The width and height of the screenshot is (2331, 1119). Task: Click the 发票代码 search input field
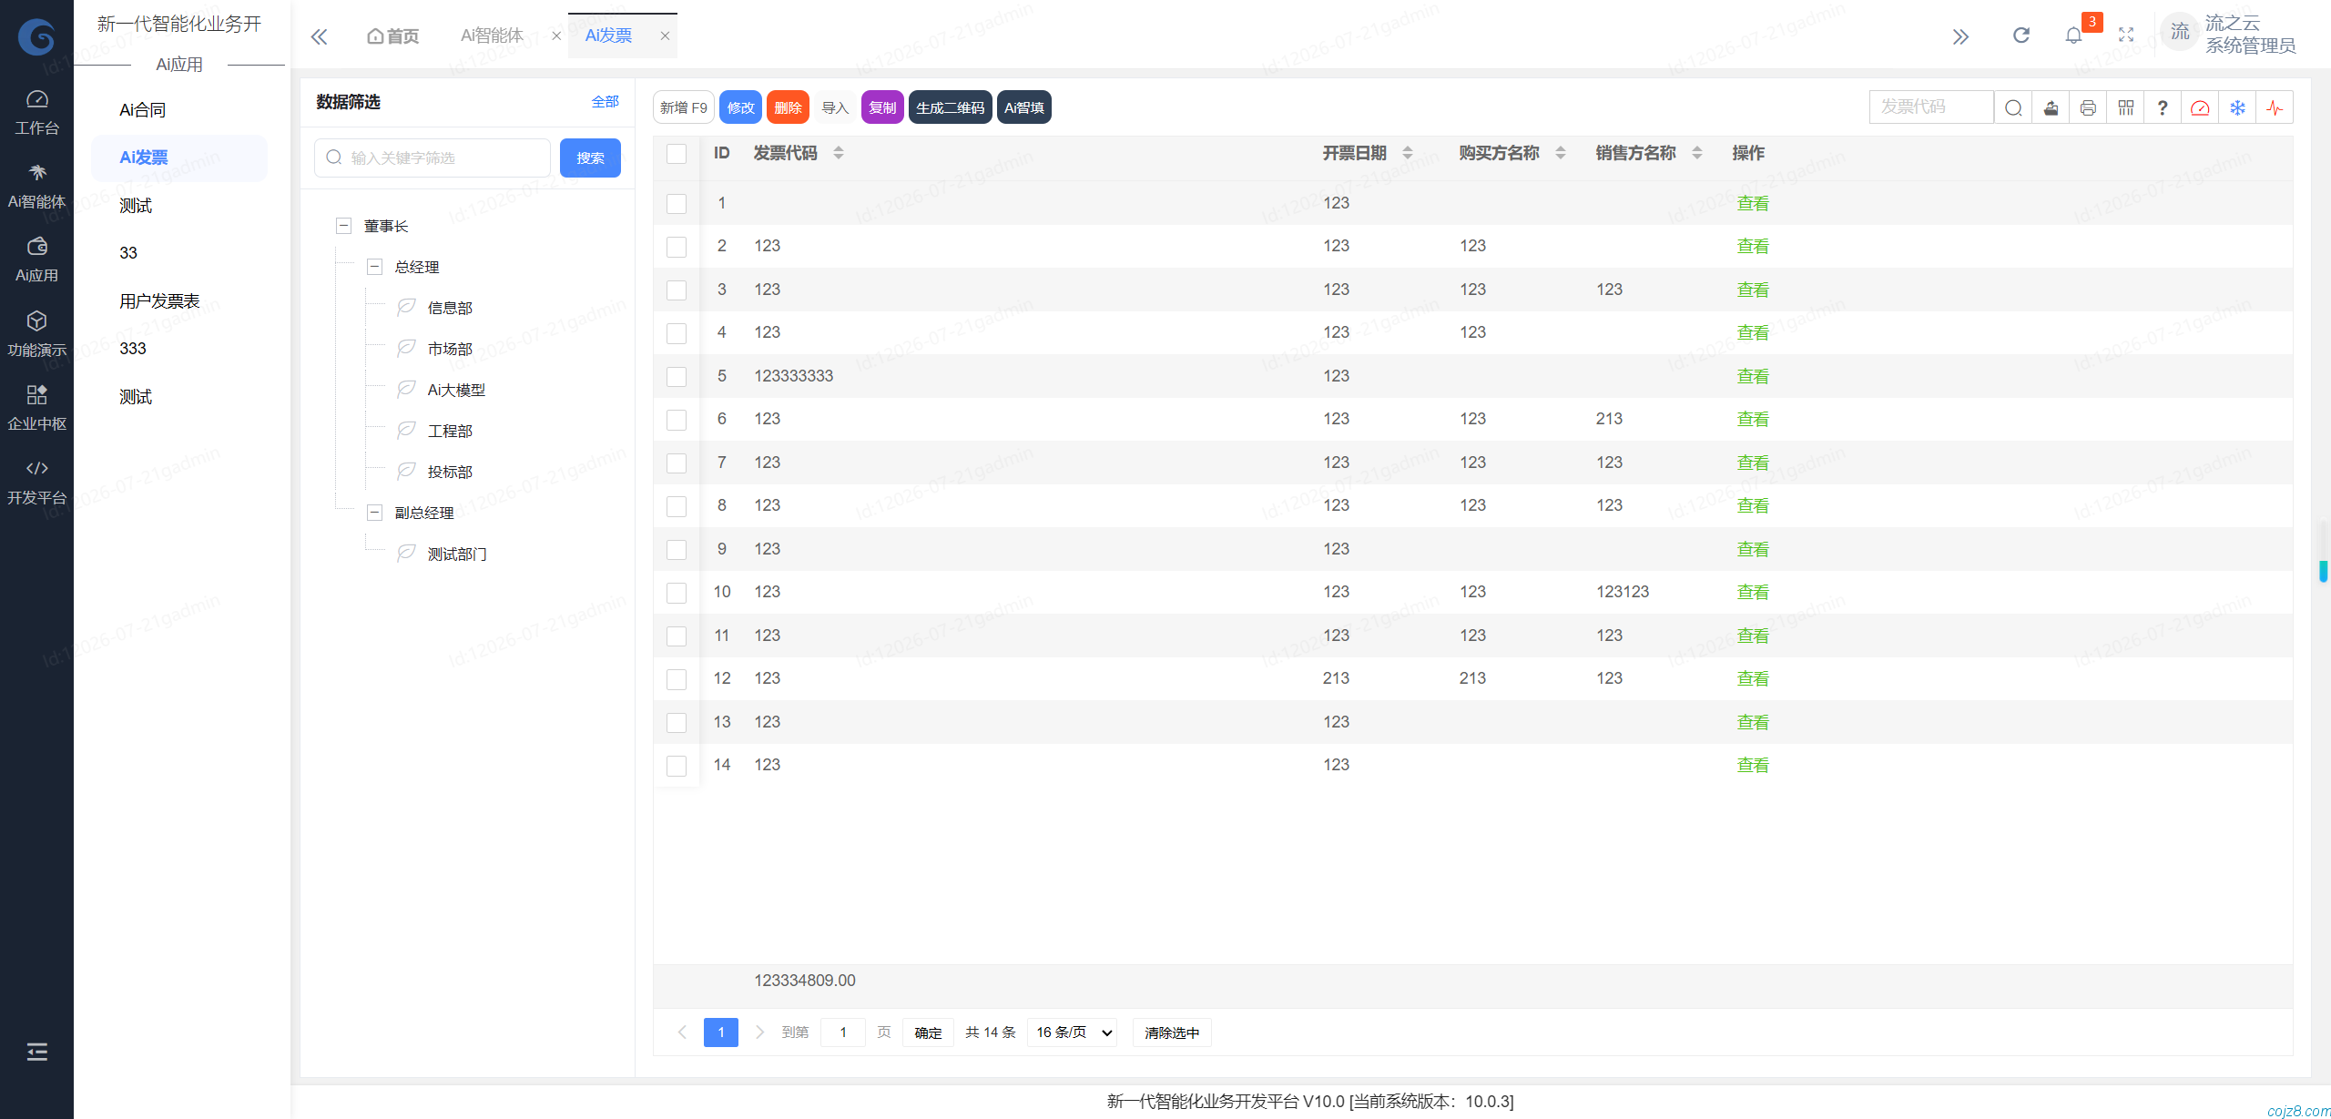click(1931, 107)
